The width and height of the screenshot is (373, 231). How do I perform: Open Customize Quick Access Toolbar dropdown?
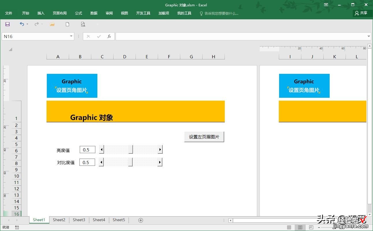pos(98,24)
